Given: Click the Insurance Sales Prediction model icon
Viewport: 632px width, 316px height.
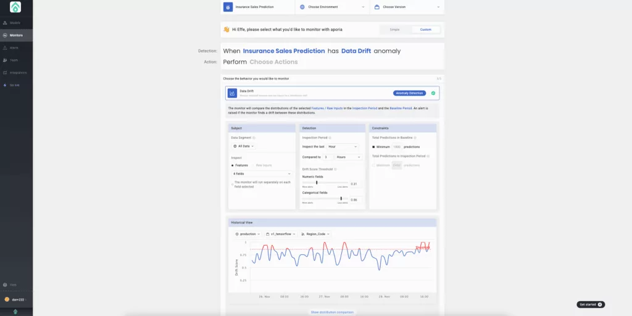Looking at the screenshot, I should tap(228, 7).
